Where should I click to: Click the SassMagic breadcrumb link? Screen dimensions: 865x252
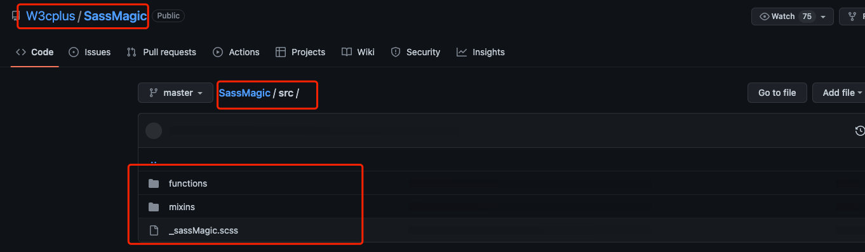pyautogui.click(x=245, y=93)
